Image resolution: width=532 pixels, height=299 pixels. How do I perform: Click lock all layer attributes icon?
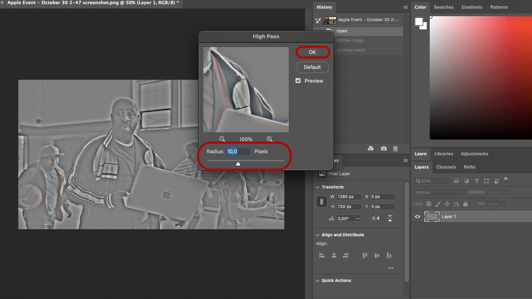click(465, 204)
